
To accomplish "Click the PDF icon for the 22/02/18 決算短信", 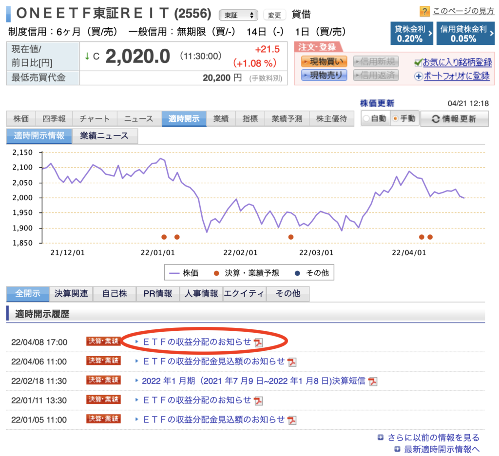I will [x=373, y=381].
